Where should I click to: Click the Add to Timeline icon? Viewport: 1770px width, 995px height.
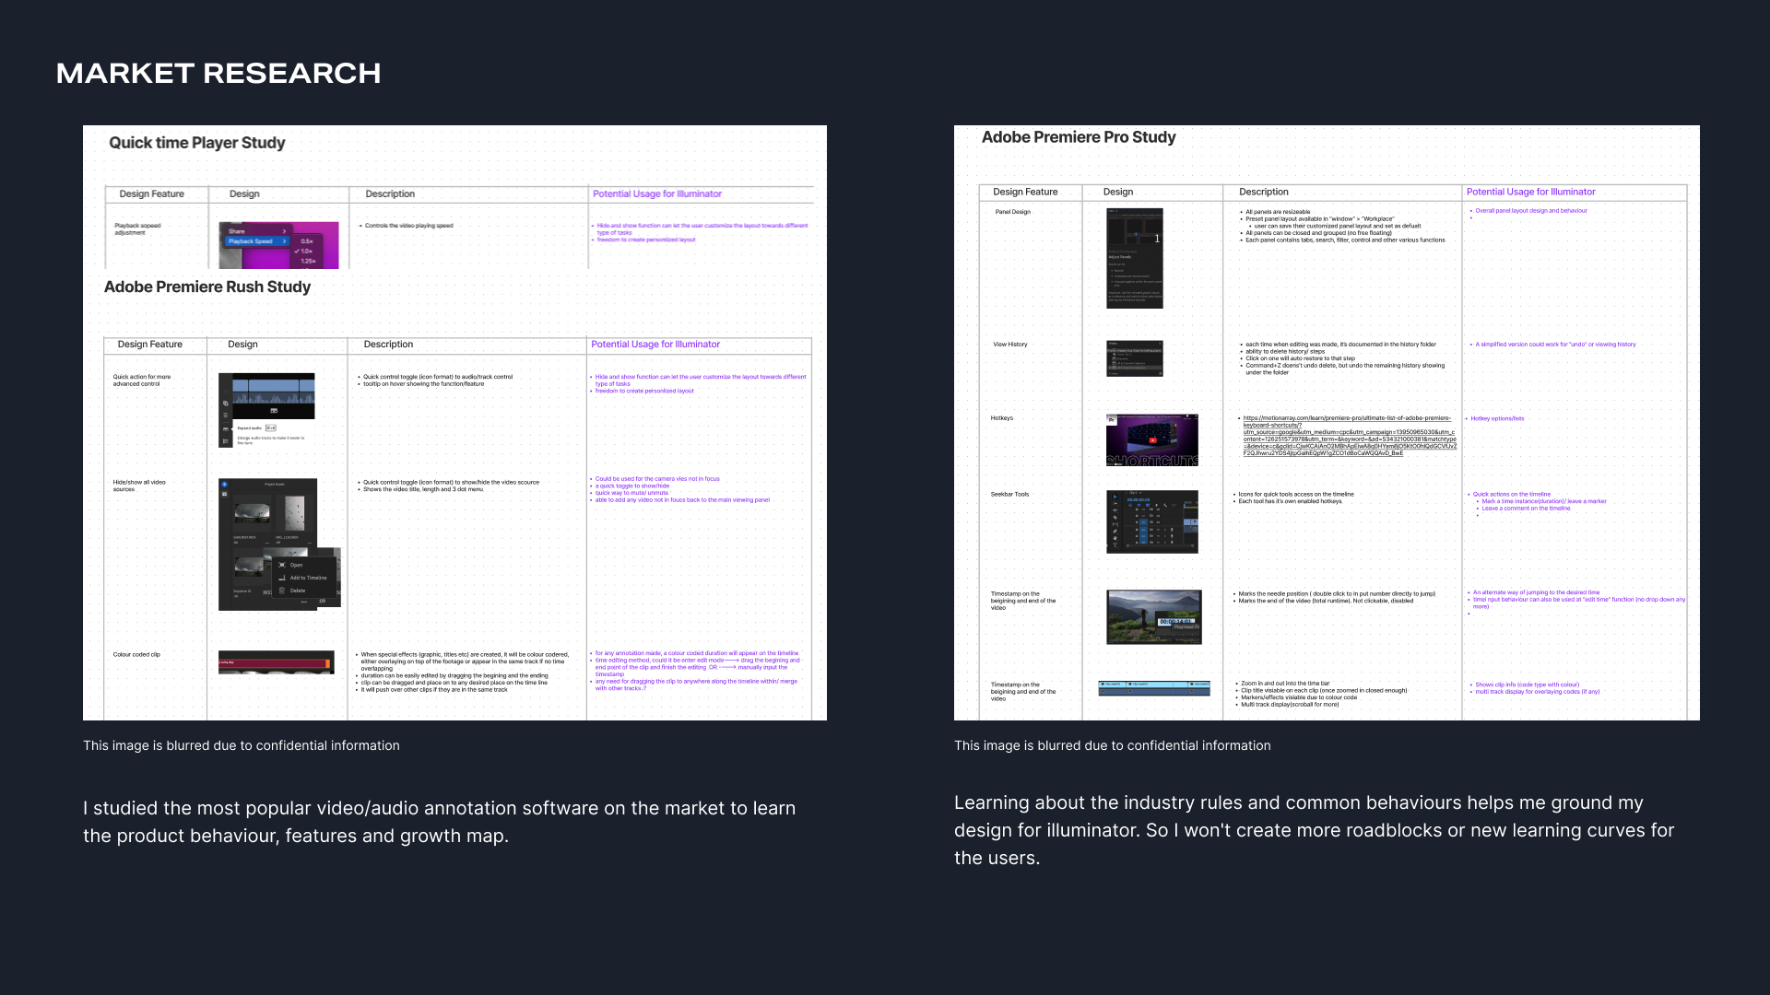tap(281, 578)
